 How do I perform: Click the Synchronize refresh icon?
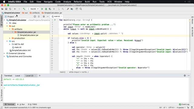pos(10,9)
